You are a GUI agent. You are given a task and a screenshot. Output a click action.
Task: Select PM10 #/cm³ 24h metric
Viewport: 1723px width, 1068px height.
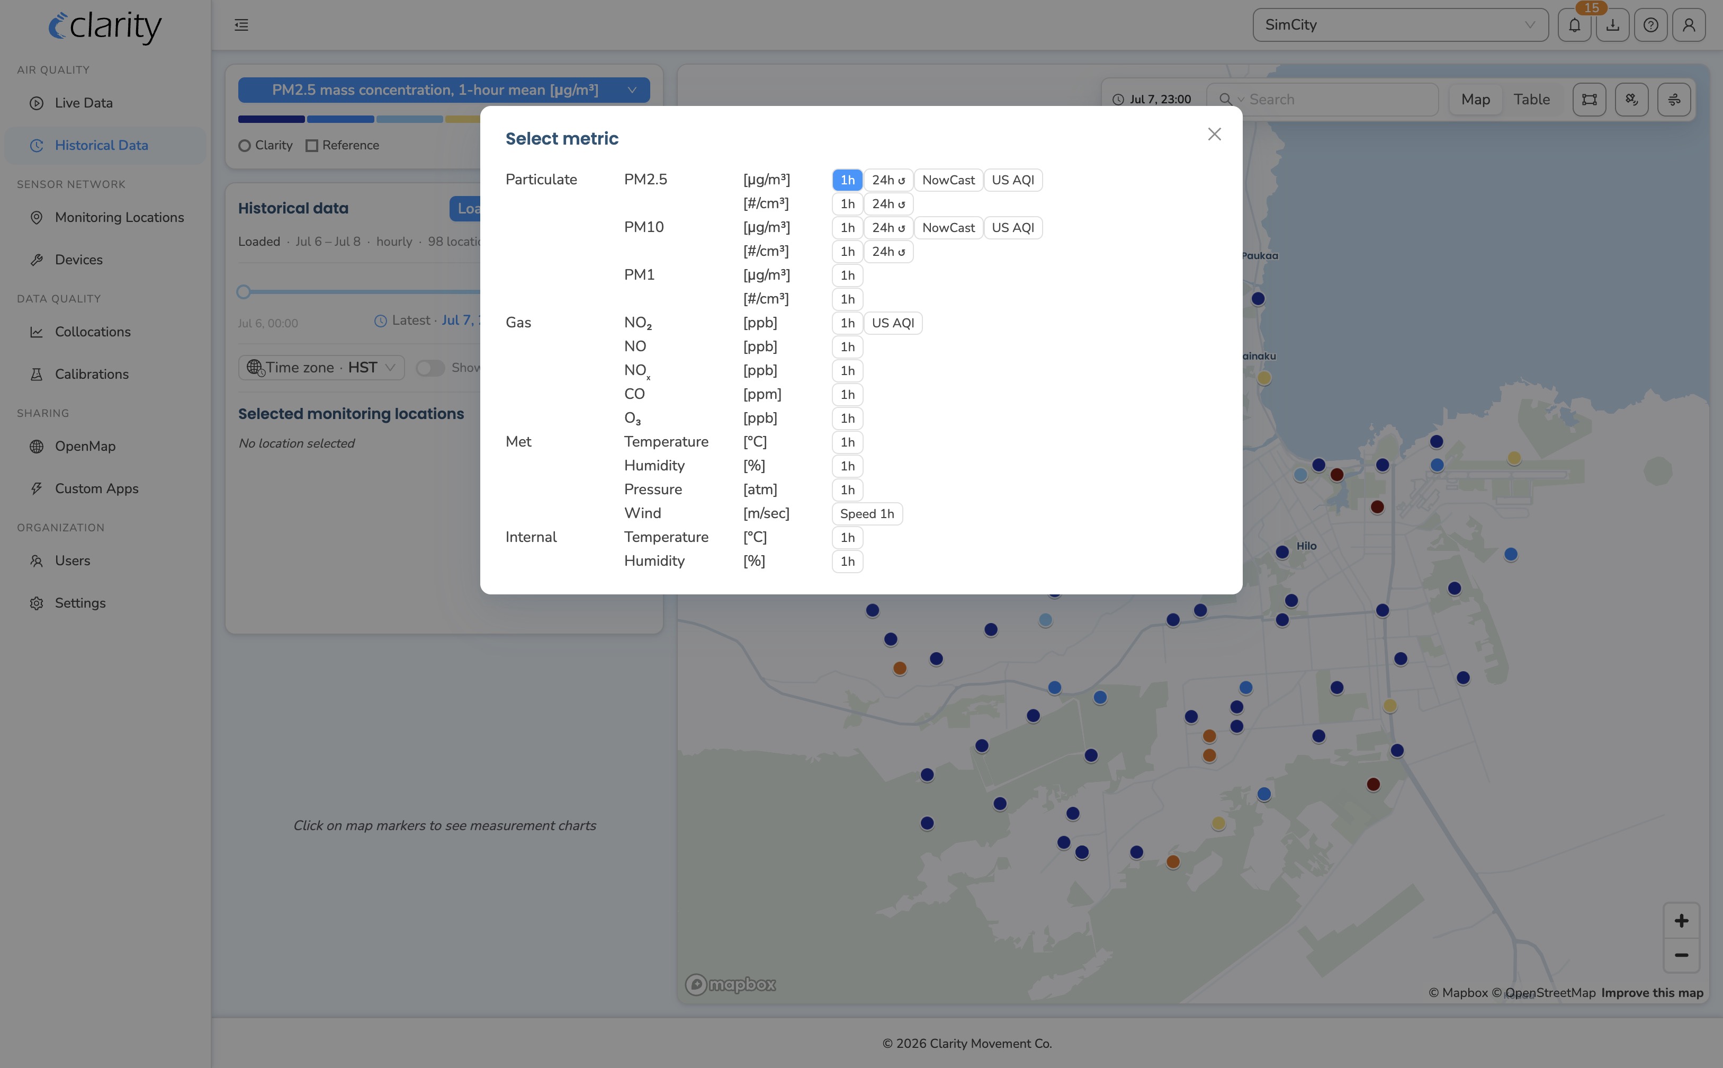[888, 252]
